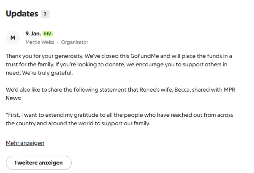Click the Updates section heading
The height and width of the screenshot is (173, 254).
tap(22, 14)
